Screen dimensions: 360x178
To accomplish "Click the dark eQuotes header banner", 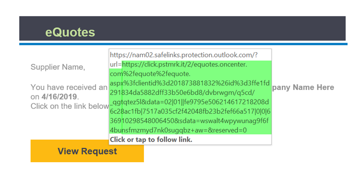I will click(182, 28).
